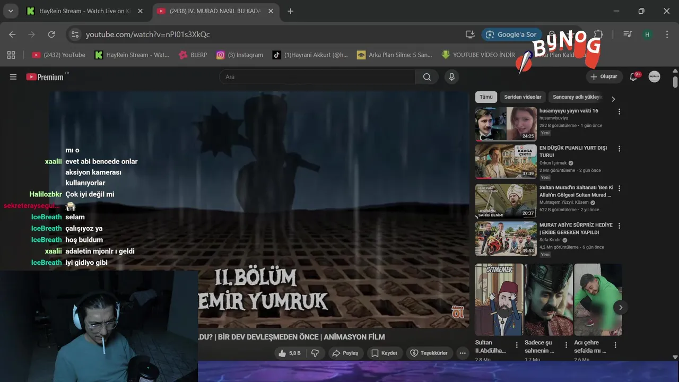This screenshot has height=382, width=679.
Task: Click the Oluştur create button
Action: click(x=604, y=77)
